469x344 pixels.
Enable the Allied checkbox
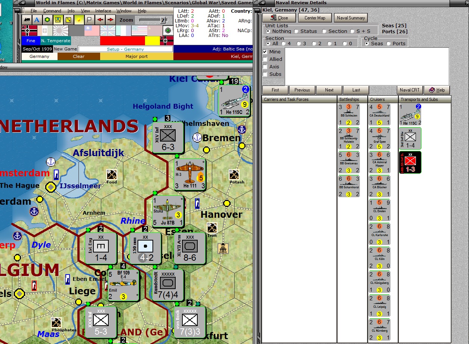click(265, 59)
